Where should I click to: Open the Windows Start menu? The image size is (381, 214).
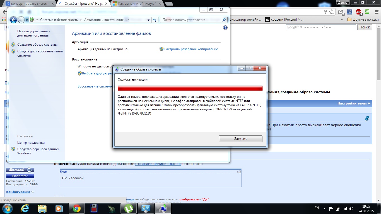click(7, 208)
